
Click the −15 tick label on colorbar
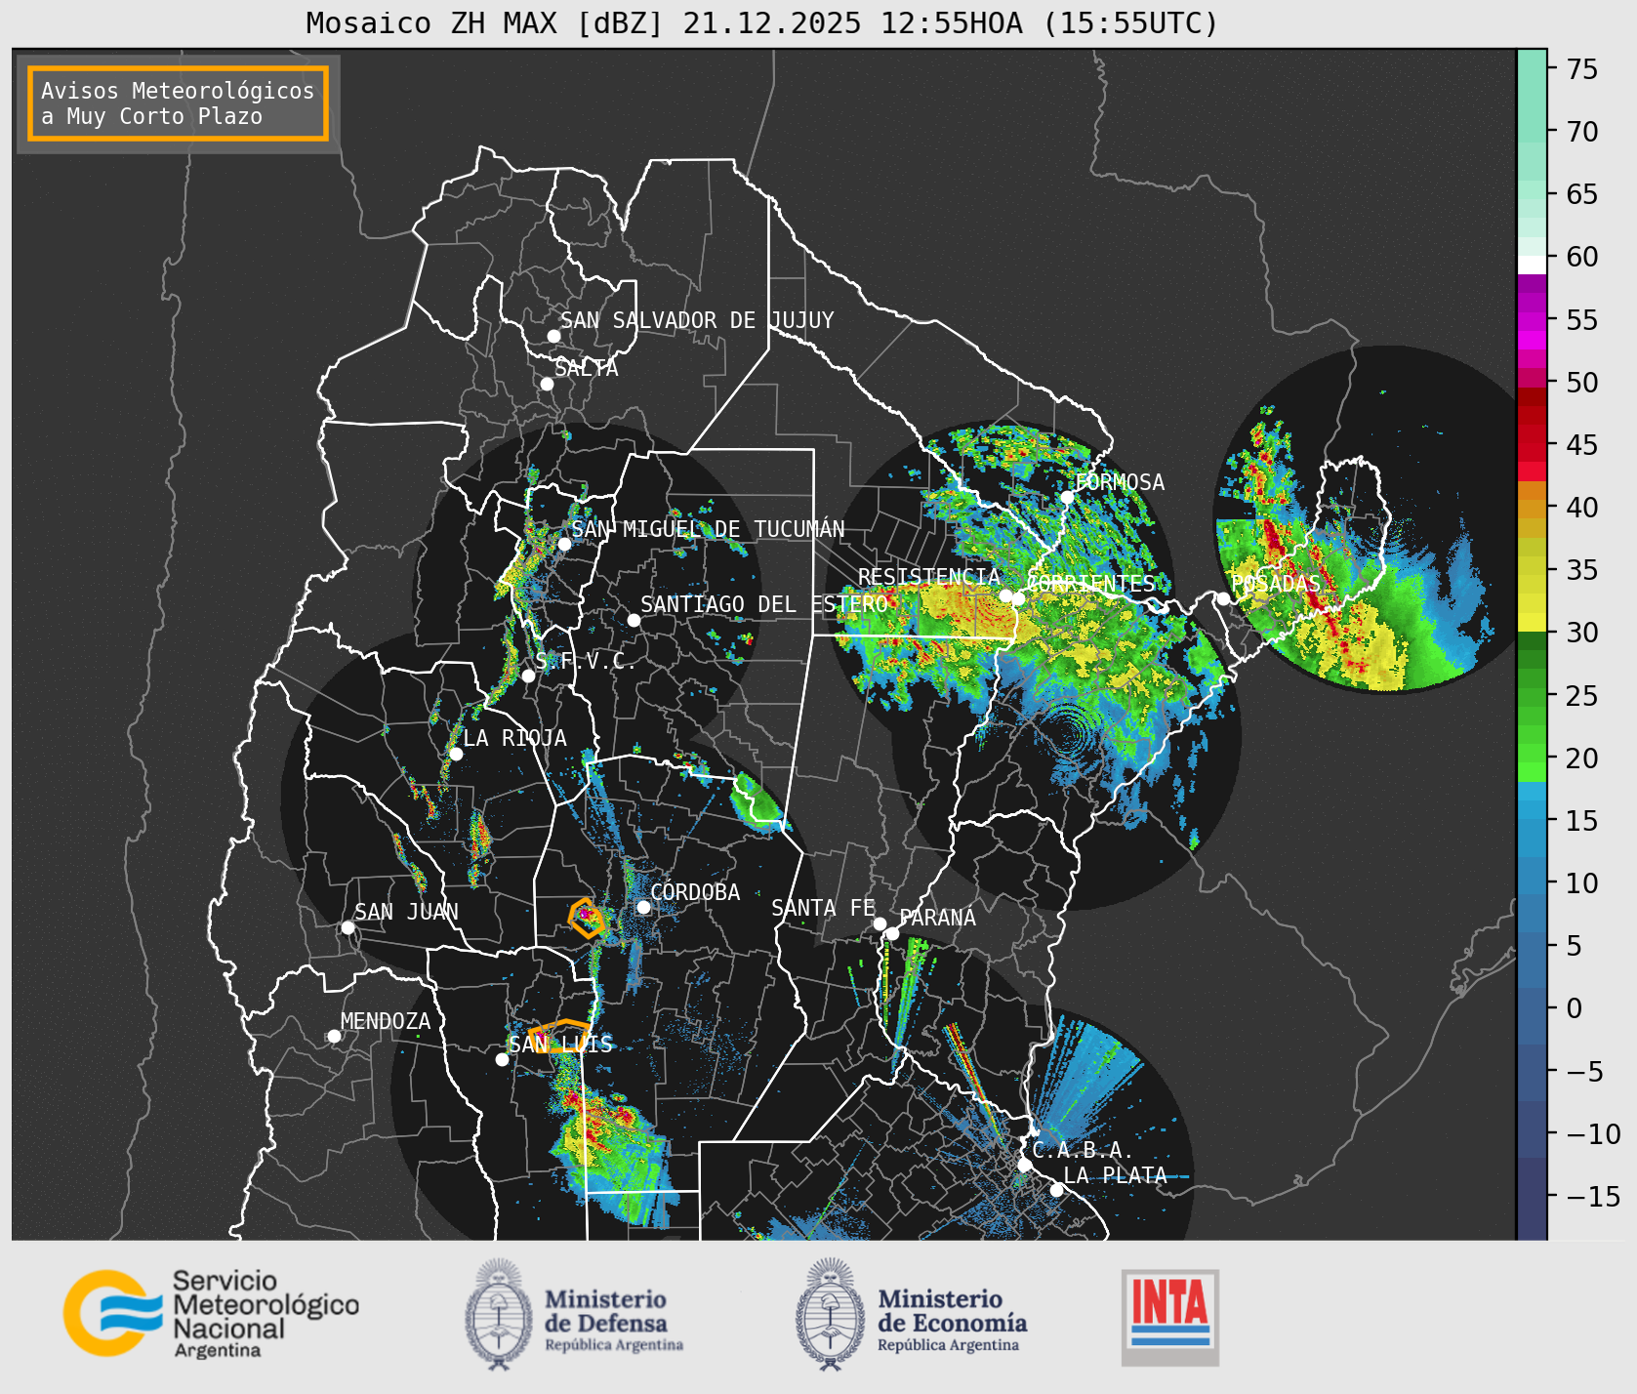[1593, 1196]
